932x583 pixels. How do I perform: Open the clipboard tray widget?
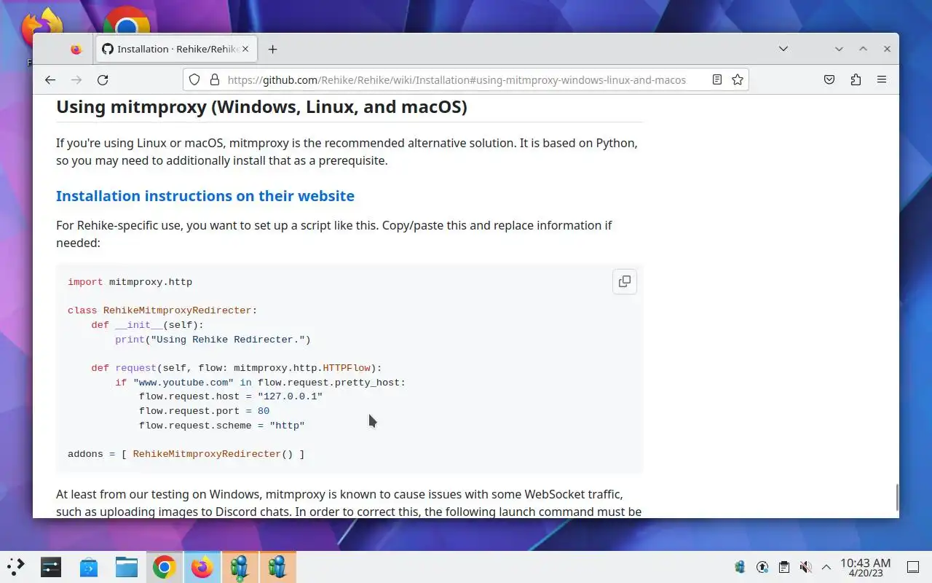click(x=784, y=567)
